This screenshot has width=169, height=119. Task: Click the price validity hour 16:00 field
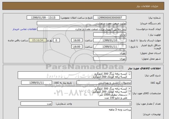point(77,46)
